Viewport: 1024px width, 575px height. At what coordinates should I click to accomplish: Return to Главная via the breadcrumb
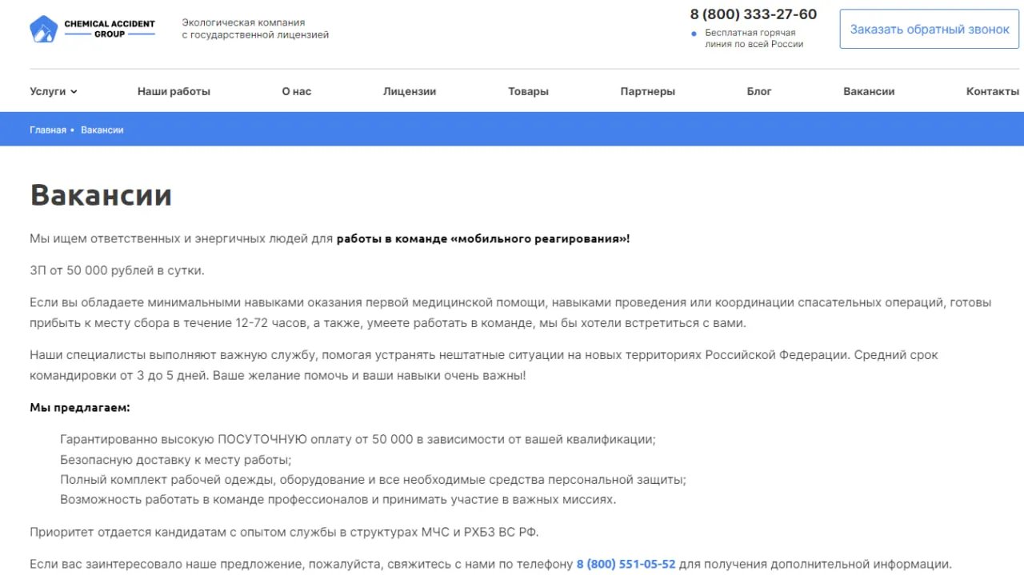(x=48, y=129)
